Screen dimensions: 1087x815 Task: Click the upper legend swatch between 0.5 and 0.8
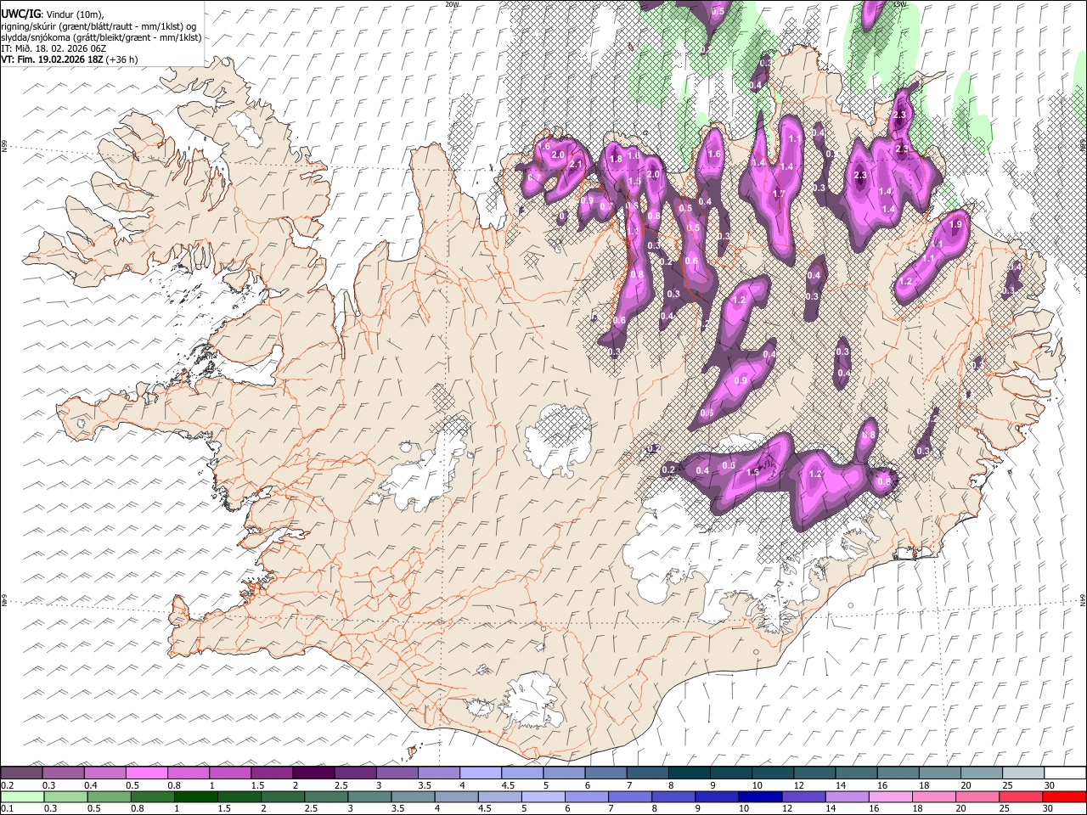click(x=146, y=773)
